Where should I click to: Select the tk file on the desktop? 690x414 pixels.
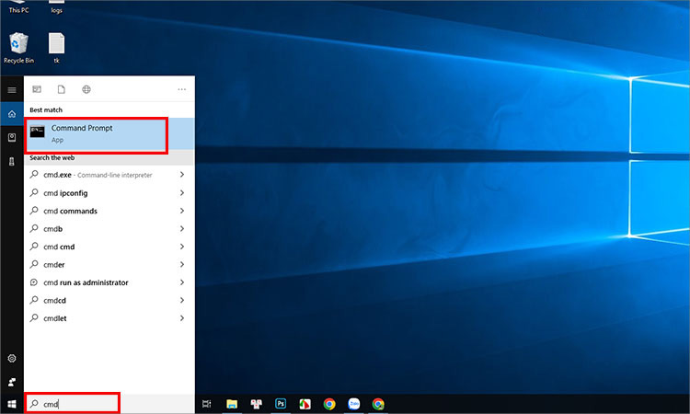pos(57,49)
